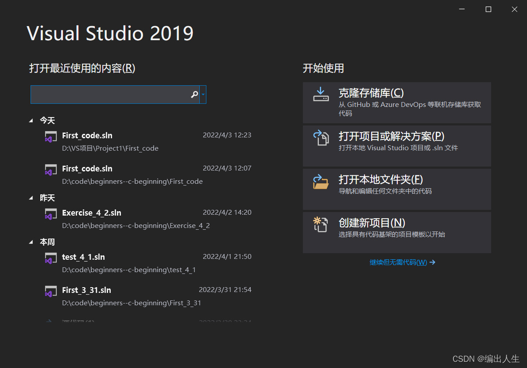Open test_4_1.sln recent solution

click(148, 263)
